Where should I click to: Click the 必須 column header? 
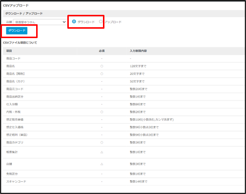click(101, 51)
